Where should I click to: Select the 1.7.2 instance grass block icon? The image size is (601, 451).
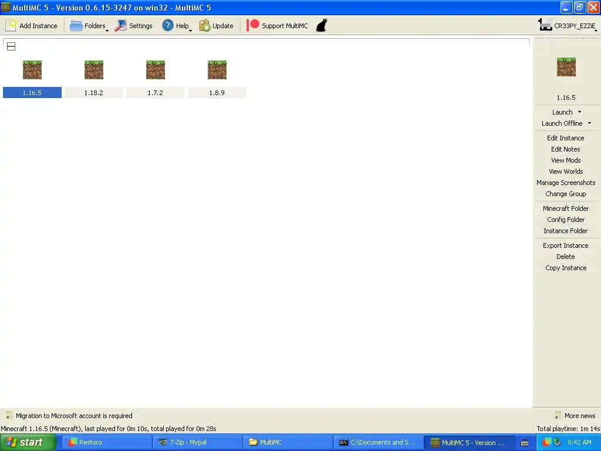[x=156, y=70]
